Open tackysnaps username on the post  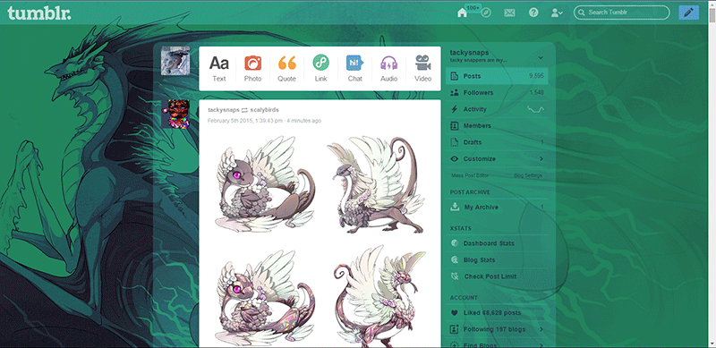pyautogui.click(x=223, y=110)
